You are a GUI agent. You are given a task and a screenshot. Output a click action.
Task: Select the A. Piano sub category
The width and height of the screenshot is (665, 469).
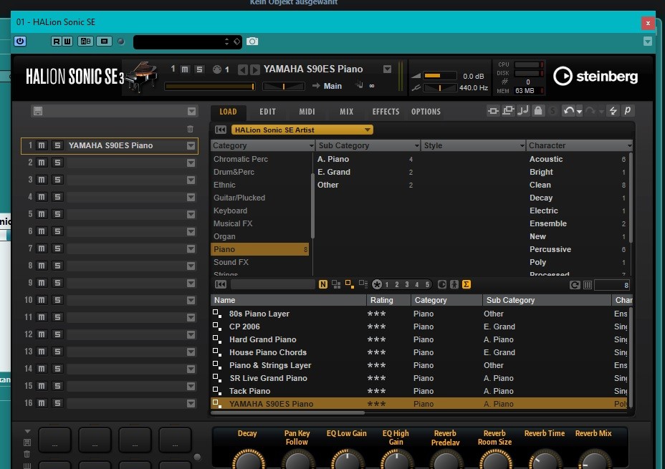(x=333, y=159)
